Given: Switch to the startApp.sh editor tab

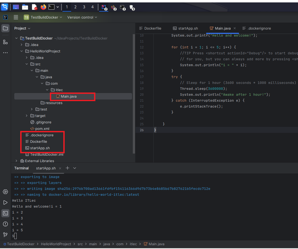Looking at the screenshot, I should click(185, 28).
